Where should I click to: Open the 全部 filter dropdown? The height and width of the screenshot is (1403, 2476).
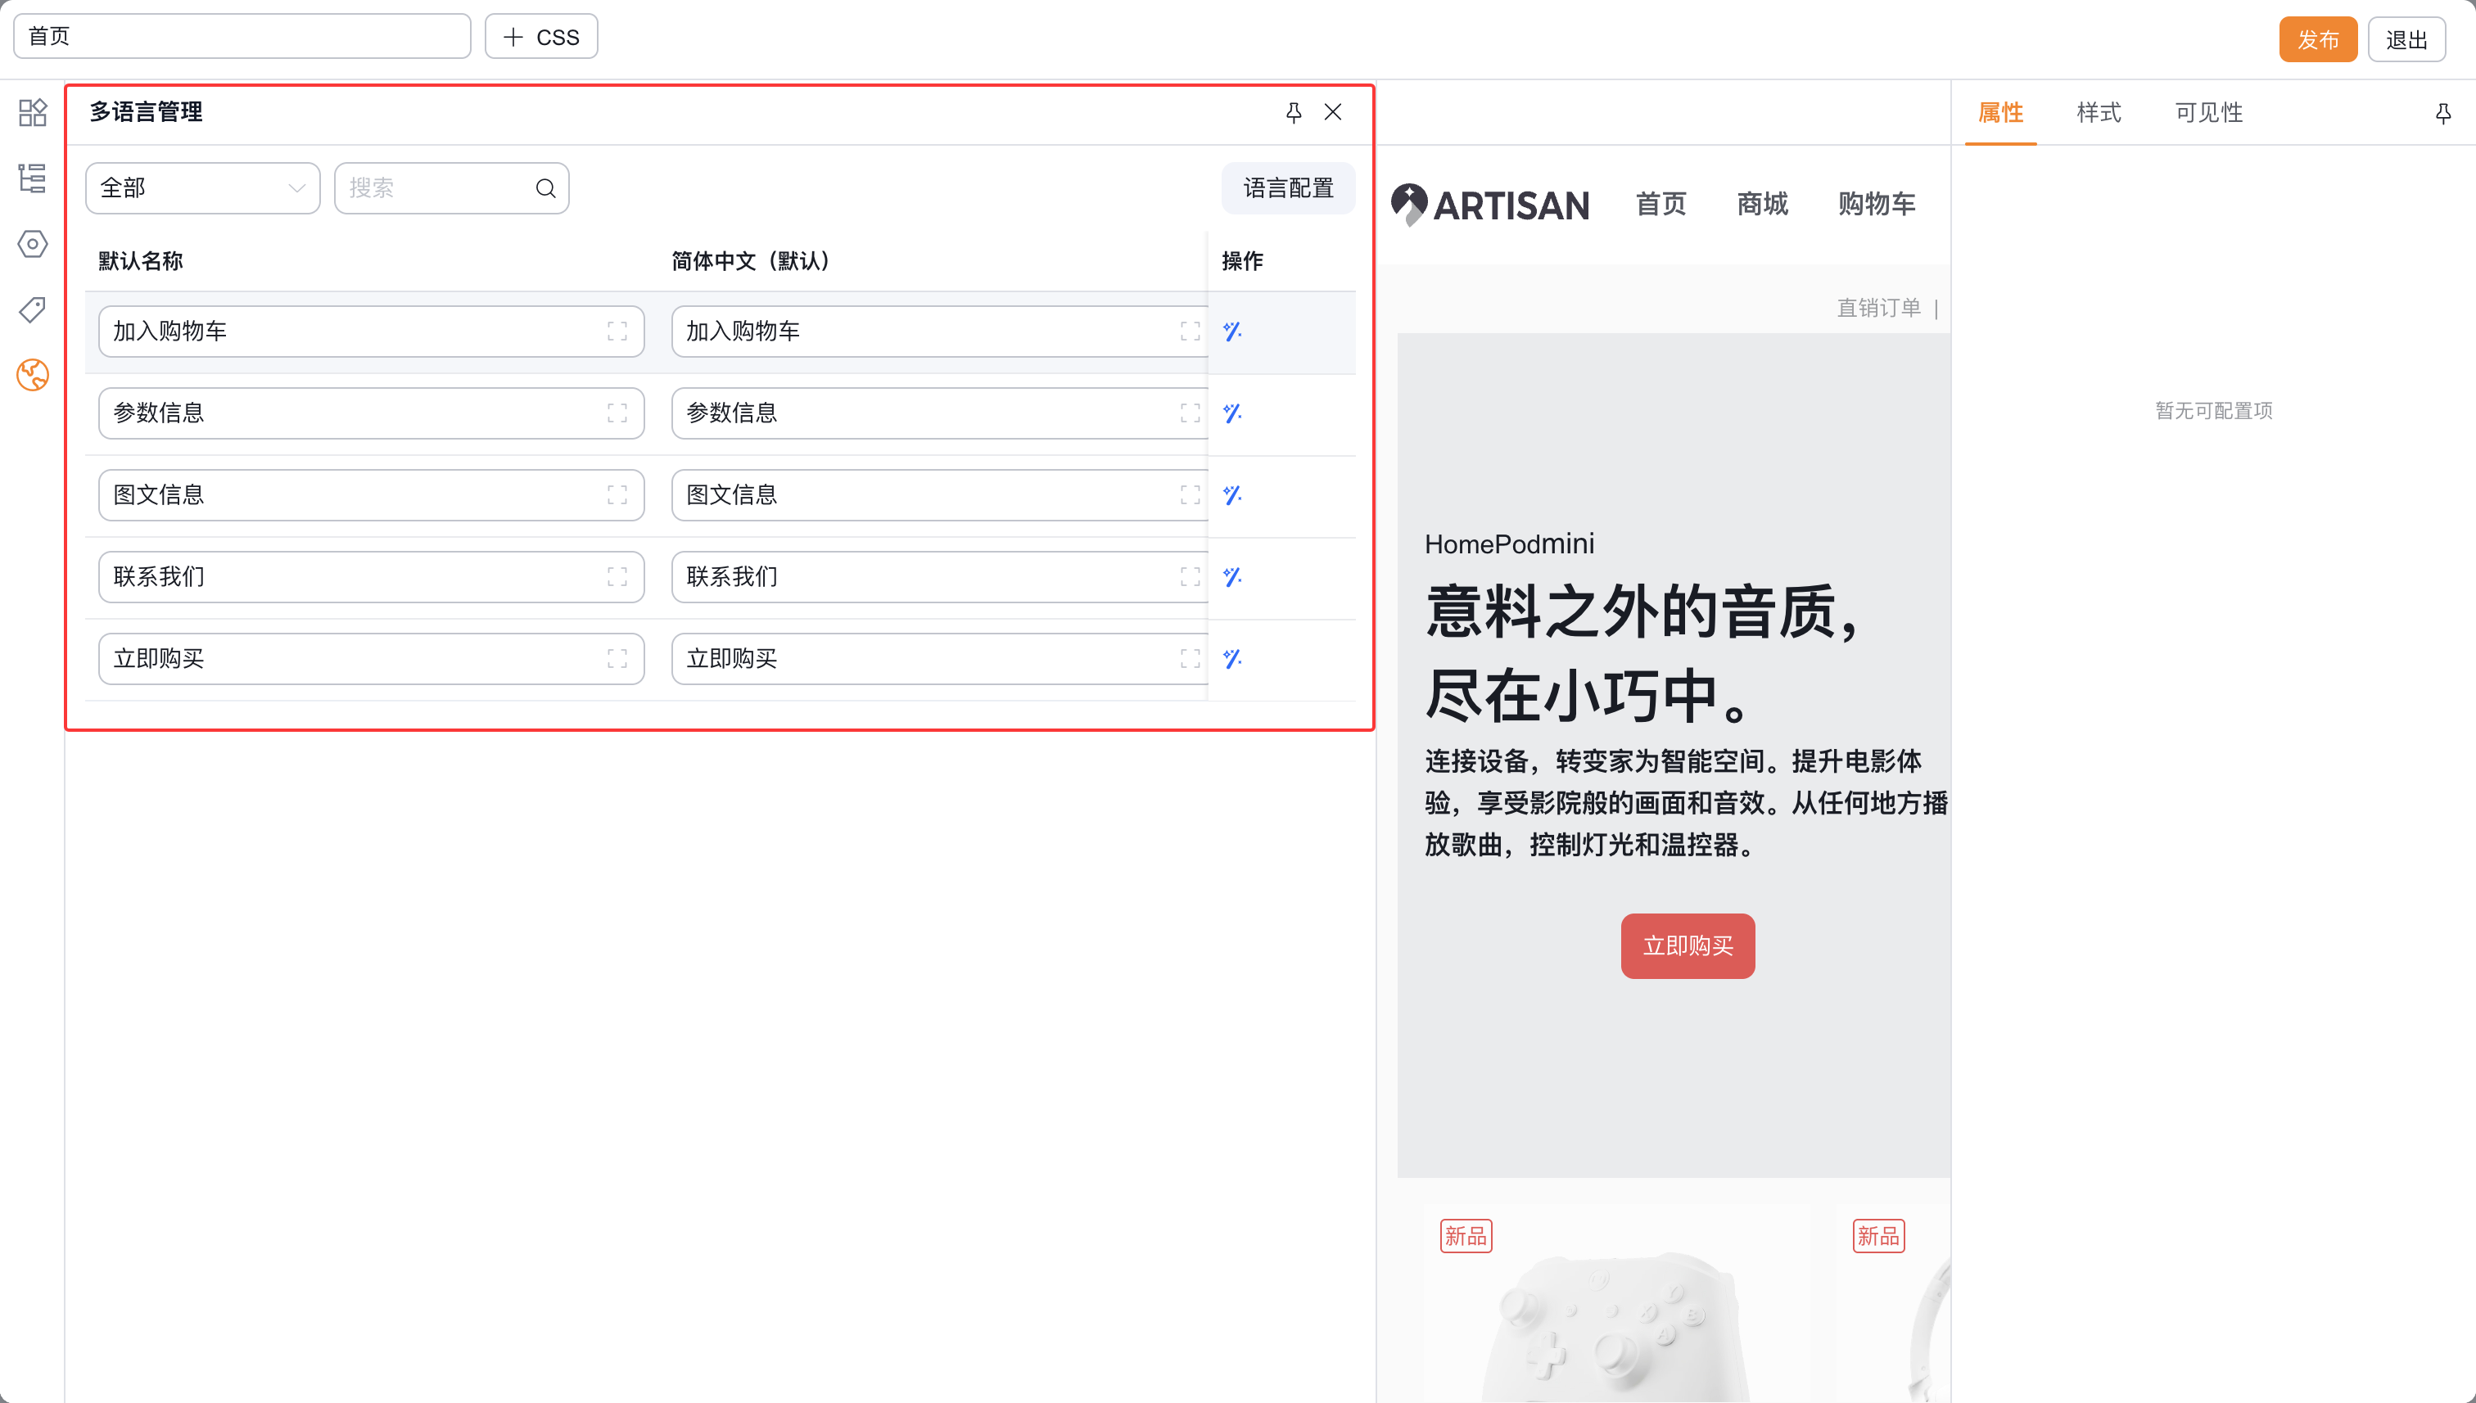click(202, 188)
